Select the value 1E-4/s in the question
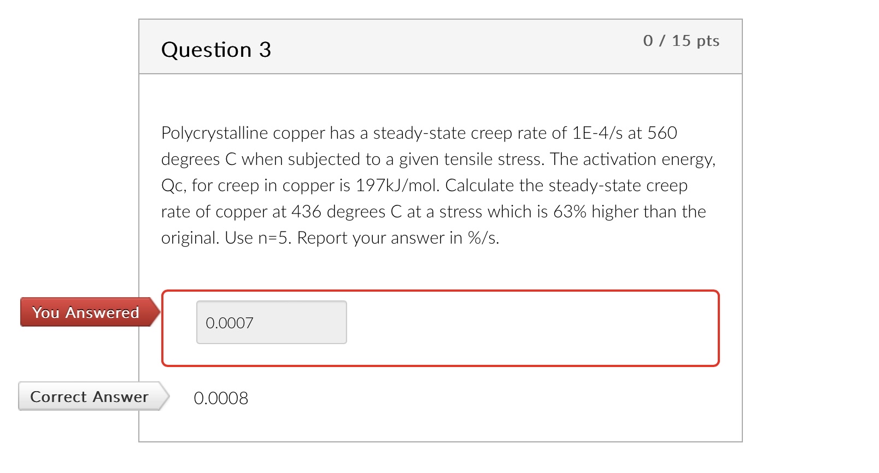The image size is (879, 473). click(x=596, y=133)
